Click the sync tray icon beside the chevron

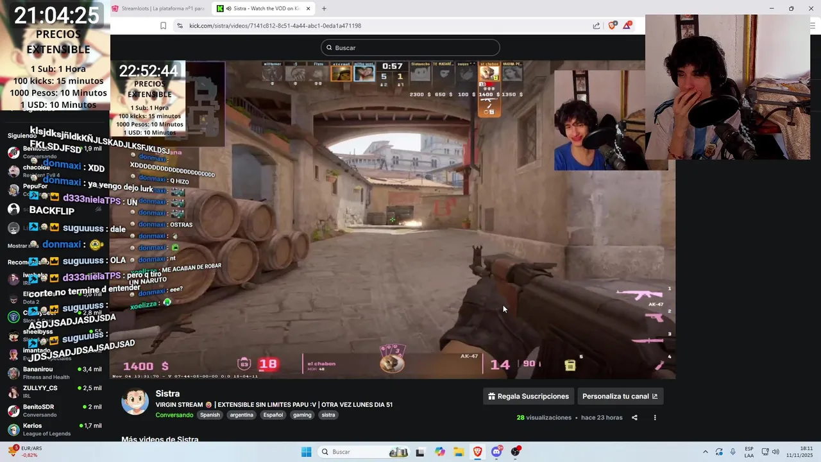coord(719,452)
